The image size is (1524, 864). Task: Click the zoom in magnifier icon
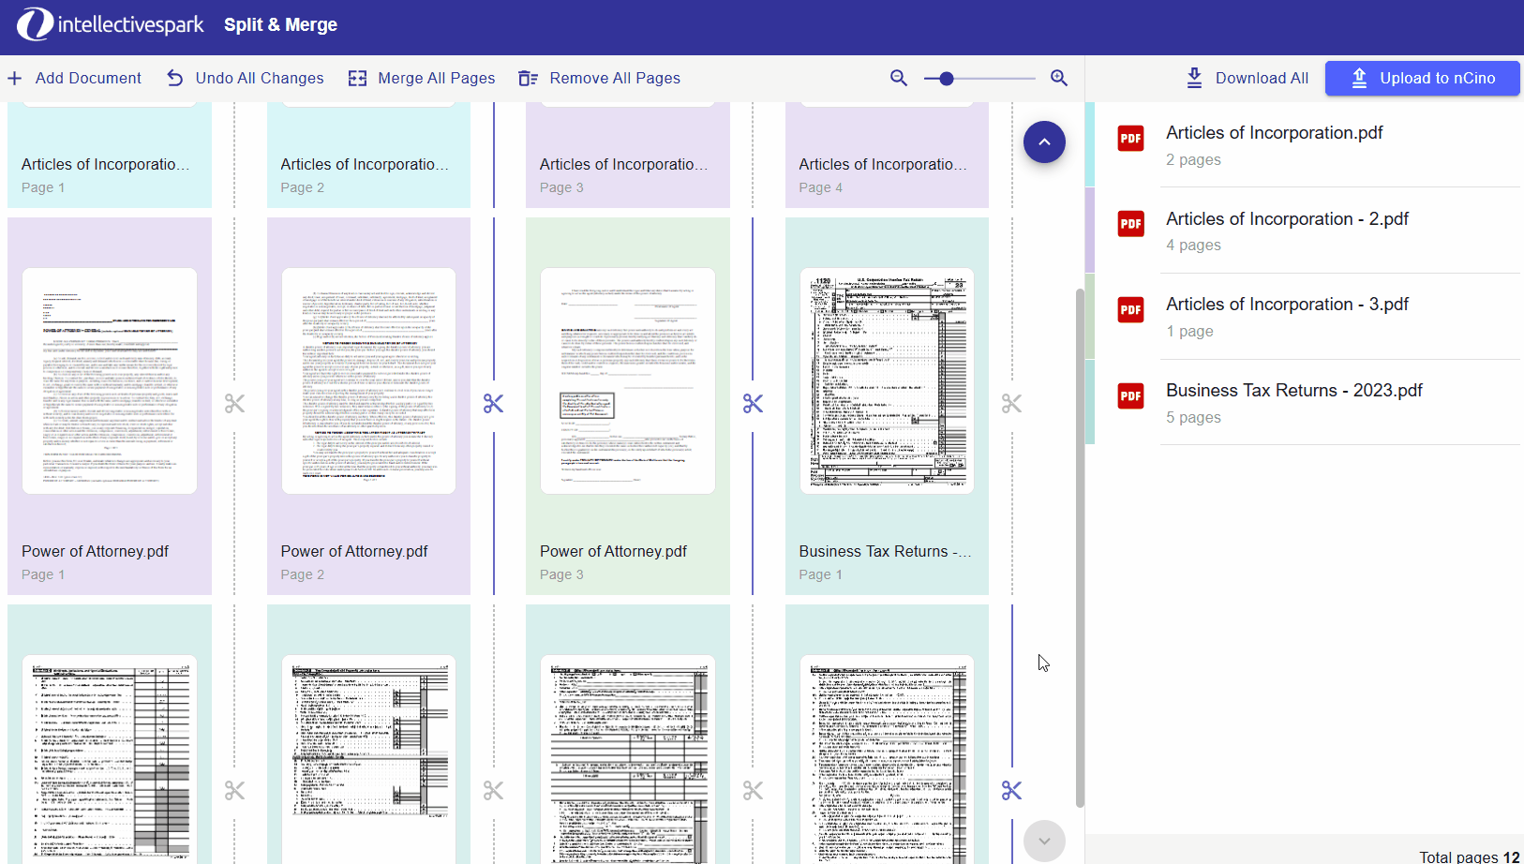pyautogui.click(x=1059, y=78)
